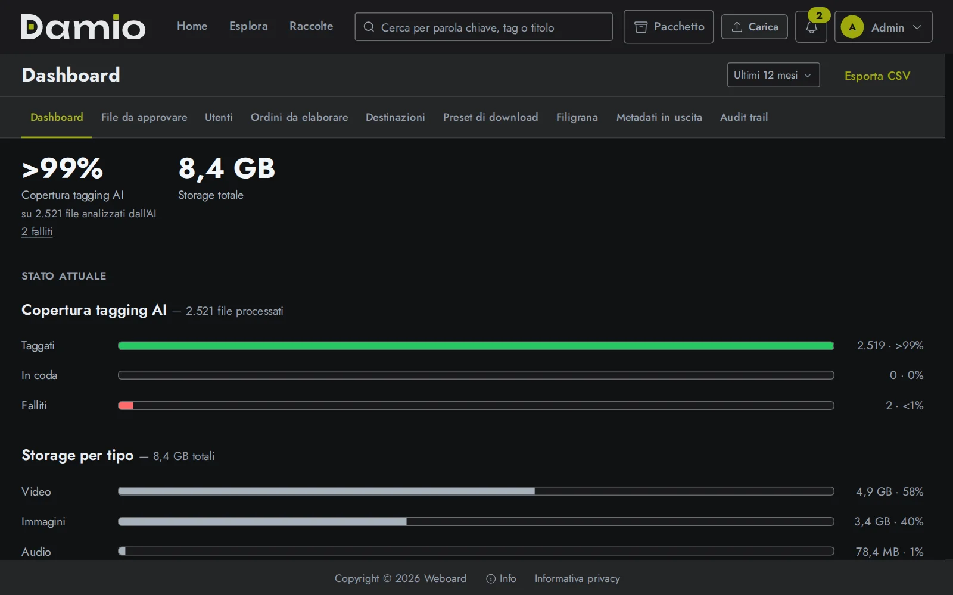This screenshot has width=953, height=595.
Task: Click the Storage per tipo heading
Action: pos(77,455)
